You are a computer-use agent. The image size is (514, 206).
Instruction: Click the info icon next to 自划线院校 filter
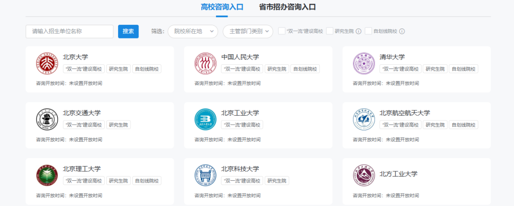coord(402,31)
